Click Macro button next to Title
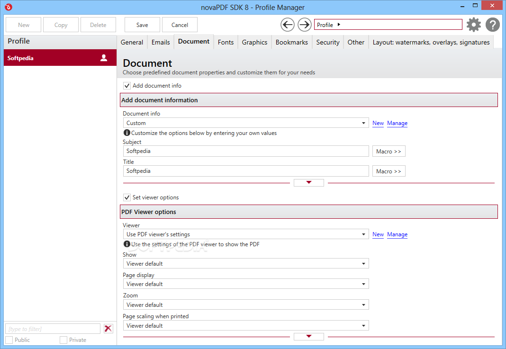 (389, 171)
